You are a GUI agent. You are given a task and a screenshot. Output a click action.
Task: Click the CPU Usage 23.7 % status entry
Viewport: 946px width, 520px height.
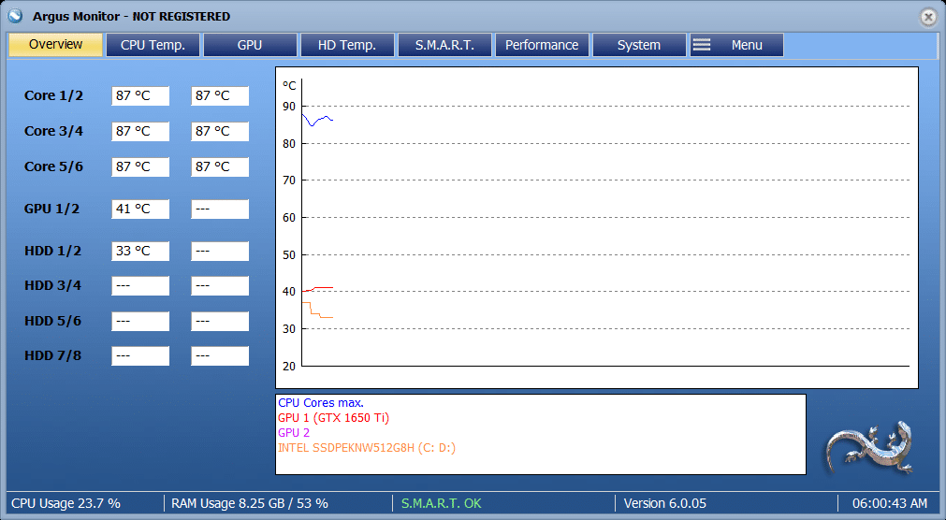65,503
